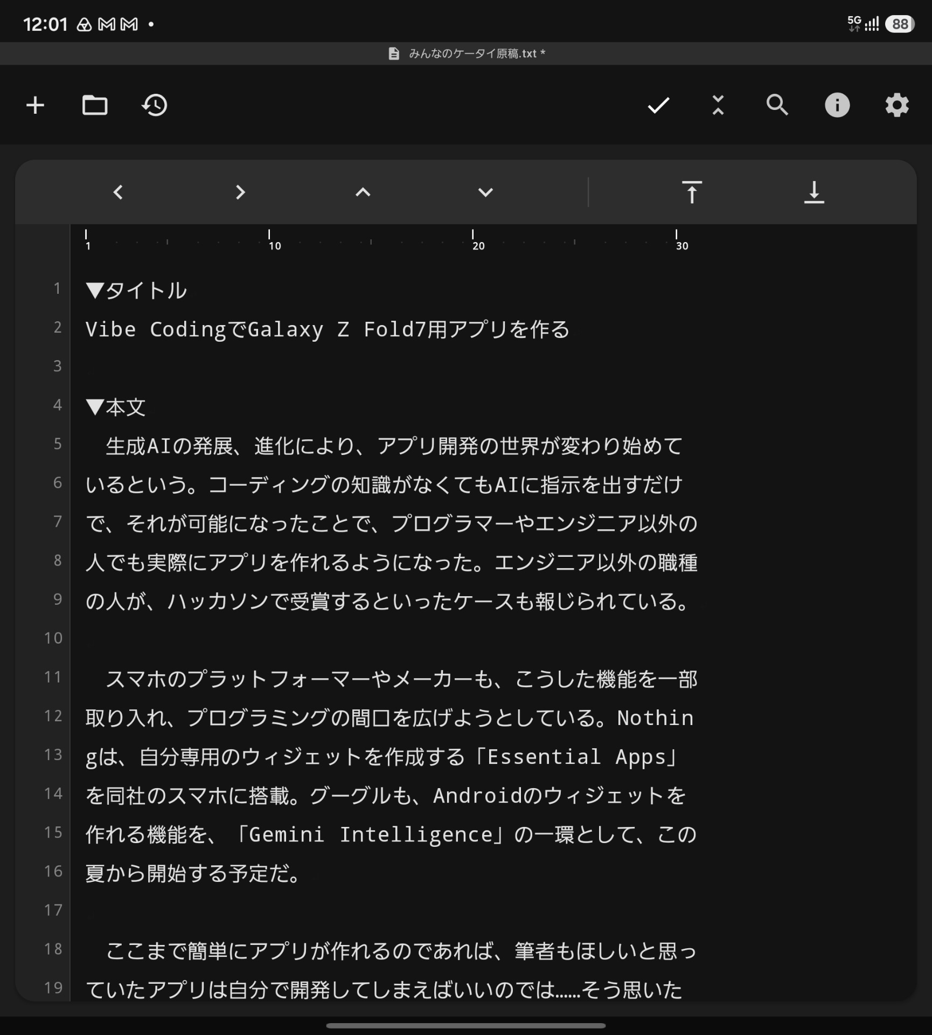Move cursor right with right chevron
This screenshot has height=1035, width=932.
240,192
